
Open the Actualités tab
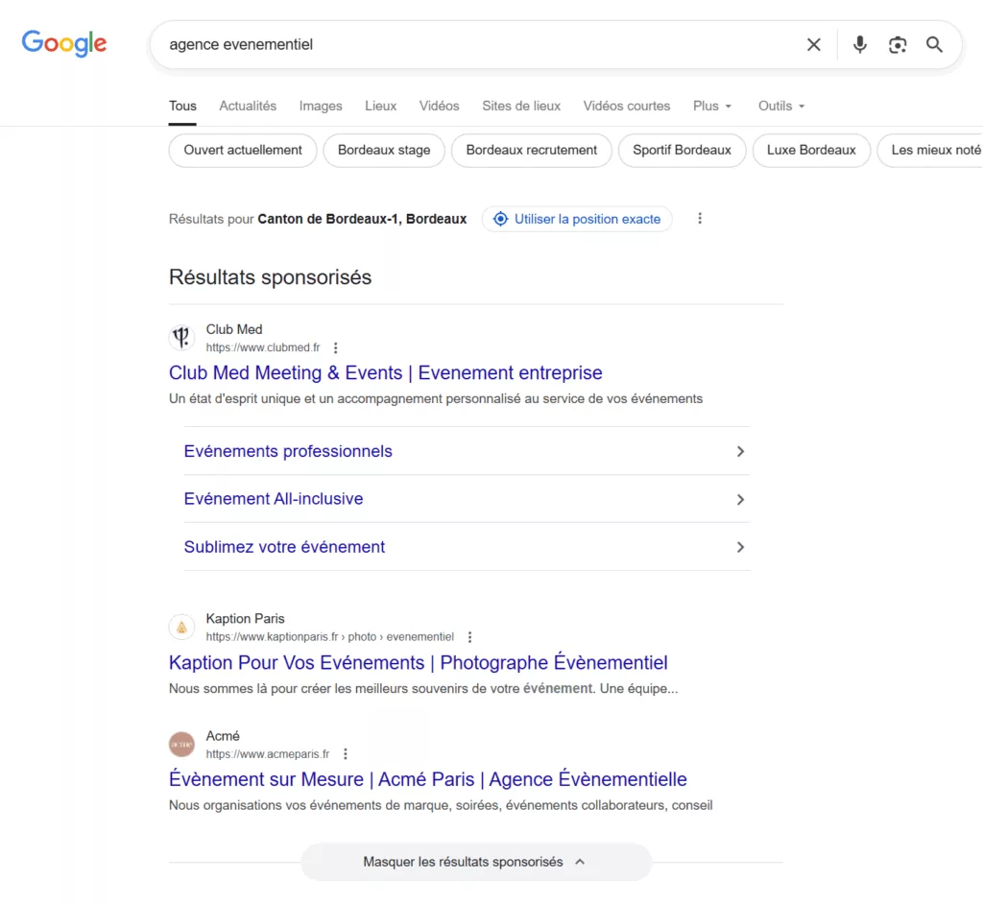coord(247,106)
